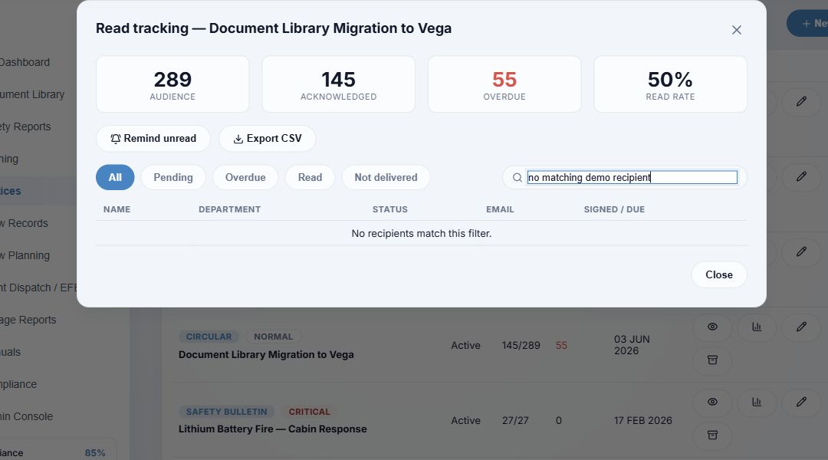Sort by STATUS column header
The image size is (828, 460).
389,209
